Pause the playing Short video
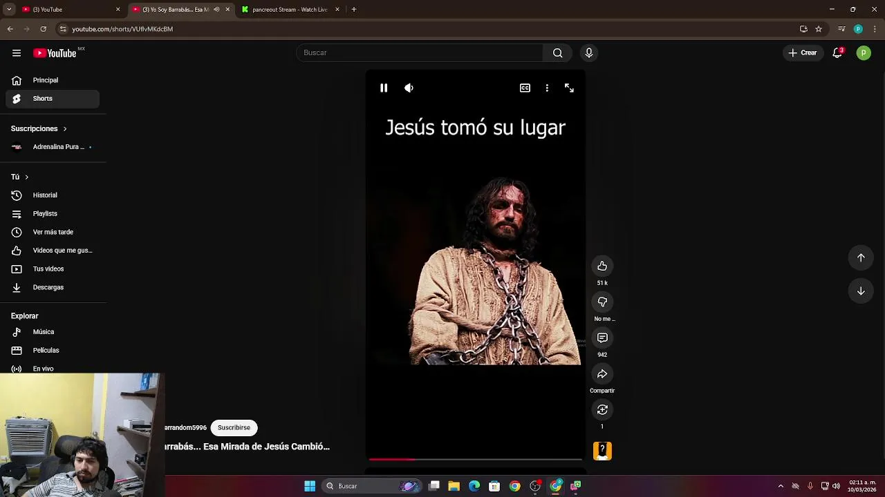The width and height of the screenshot is (885, 497). coord(384,88)
